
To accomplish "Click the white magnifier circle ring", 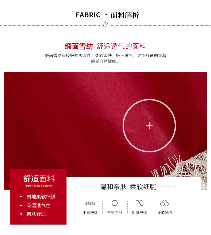I will click(x=149, y=126).
